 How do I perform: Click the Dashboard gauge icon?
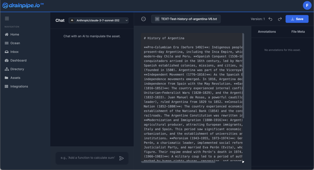[7, 60]
